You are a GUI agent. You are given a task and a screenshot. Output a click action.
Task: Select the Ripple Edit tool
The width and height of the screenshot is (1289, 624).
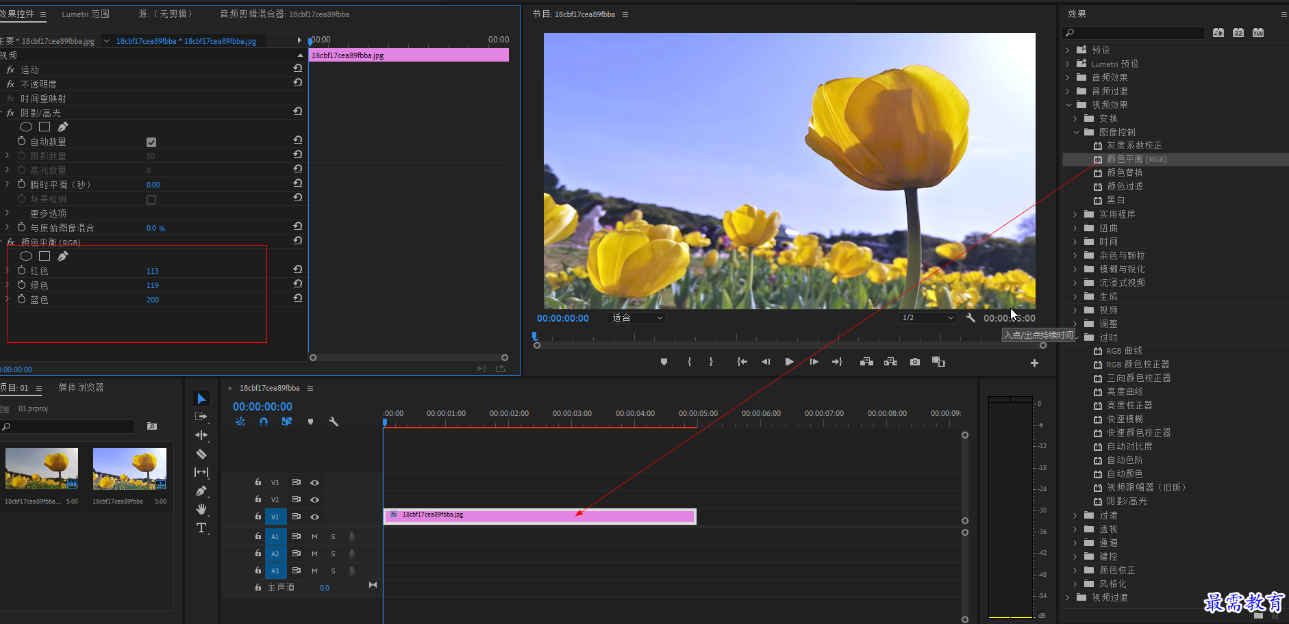click(201, 435)
